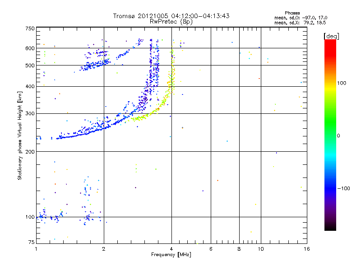This screenshot has height=271, width=361.
Task: Click the x-axis tick label '10'
Action: pos(261,249)
